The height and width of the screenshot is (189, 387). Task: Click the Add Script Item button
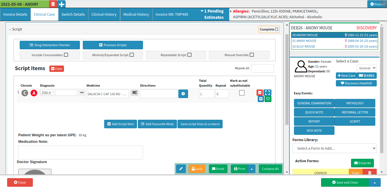pyautogui.click(x=120, y=124)
